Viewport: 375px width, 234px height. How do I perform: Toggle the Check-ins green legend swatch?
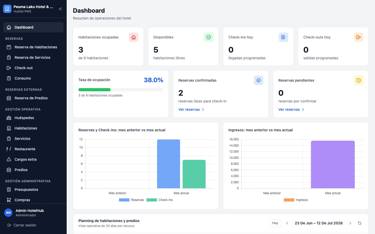[152, 200]
